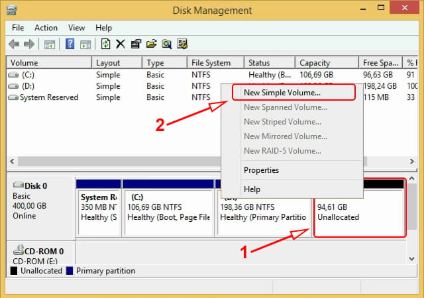Sort by Capacity column header
Image resolution: width=424 pixels, height=298 pixels.
[x=327, y=63]
